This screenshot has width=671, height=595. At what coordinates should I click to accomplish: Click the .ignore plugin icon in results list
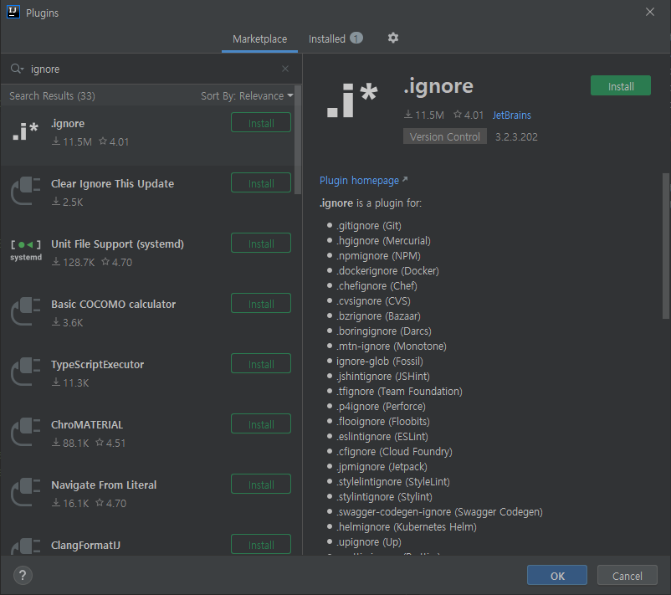click(26, 131)
